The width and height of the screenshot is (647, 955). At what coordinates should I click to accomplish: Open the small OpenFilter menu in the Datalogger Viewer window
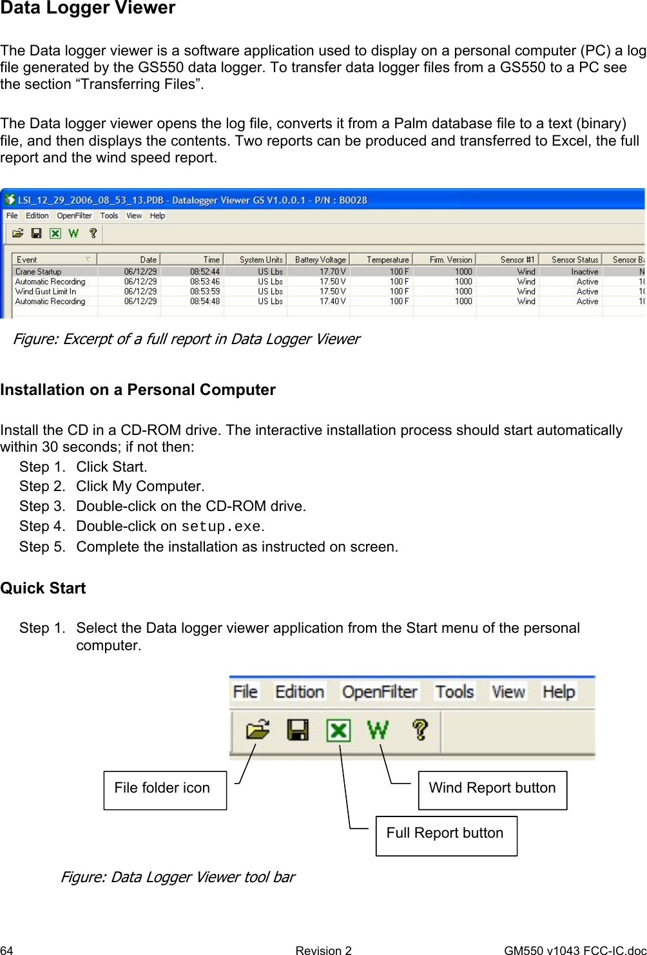pyautogui.click(x=75, y=216)
